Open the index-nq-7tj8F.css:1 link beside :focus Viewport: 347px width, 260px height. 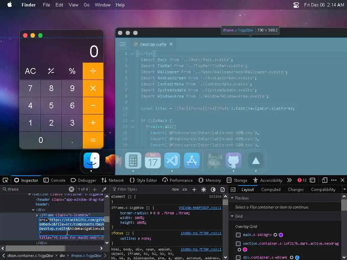(201, 233)
